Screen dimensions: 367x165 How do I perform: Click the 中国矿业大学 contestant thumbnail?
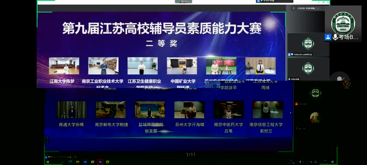182,66
